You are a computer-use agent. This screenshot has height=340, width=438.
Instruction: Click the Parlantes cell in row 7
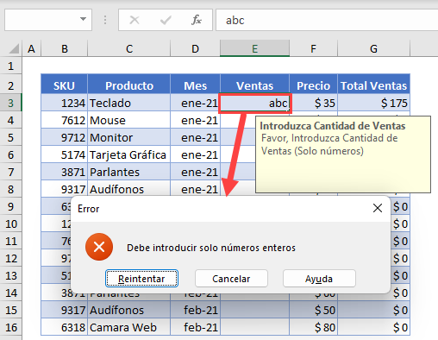pyautogui.click(x=129, y=172)
